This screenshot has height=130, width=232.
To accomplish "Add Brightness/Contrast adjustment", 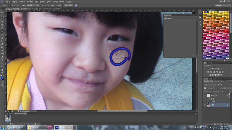I will click(x=210, y=69).
